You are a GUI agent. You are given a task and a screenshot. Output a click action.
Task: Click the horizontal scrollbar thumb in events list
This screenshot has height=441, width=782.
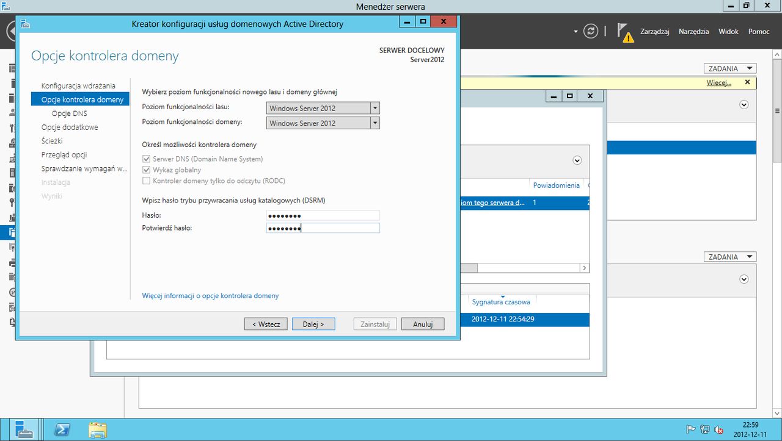469,268
